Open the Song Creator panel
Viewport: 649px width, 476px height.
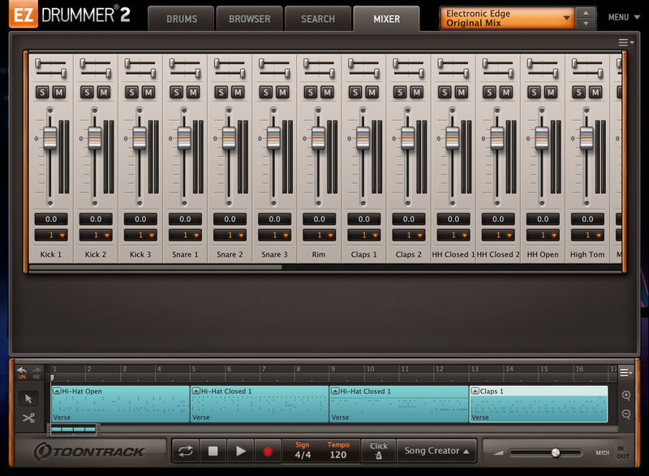tap(436, 451)
